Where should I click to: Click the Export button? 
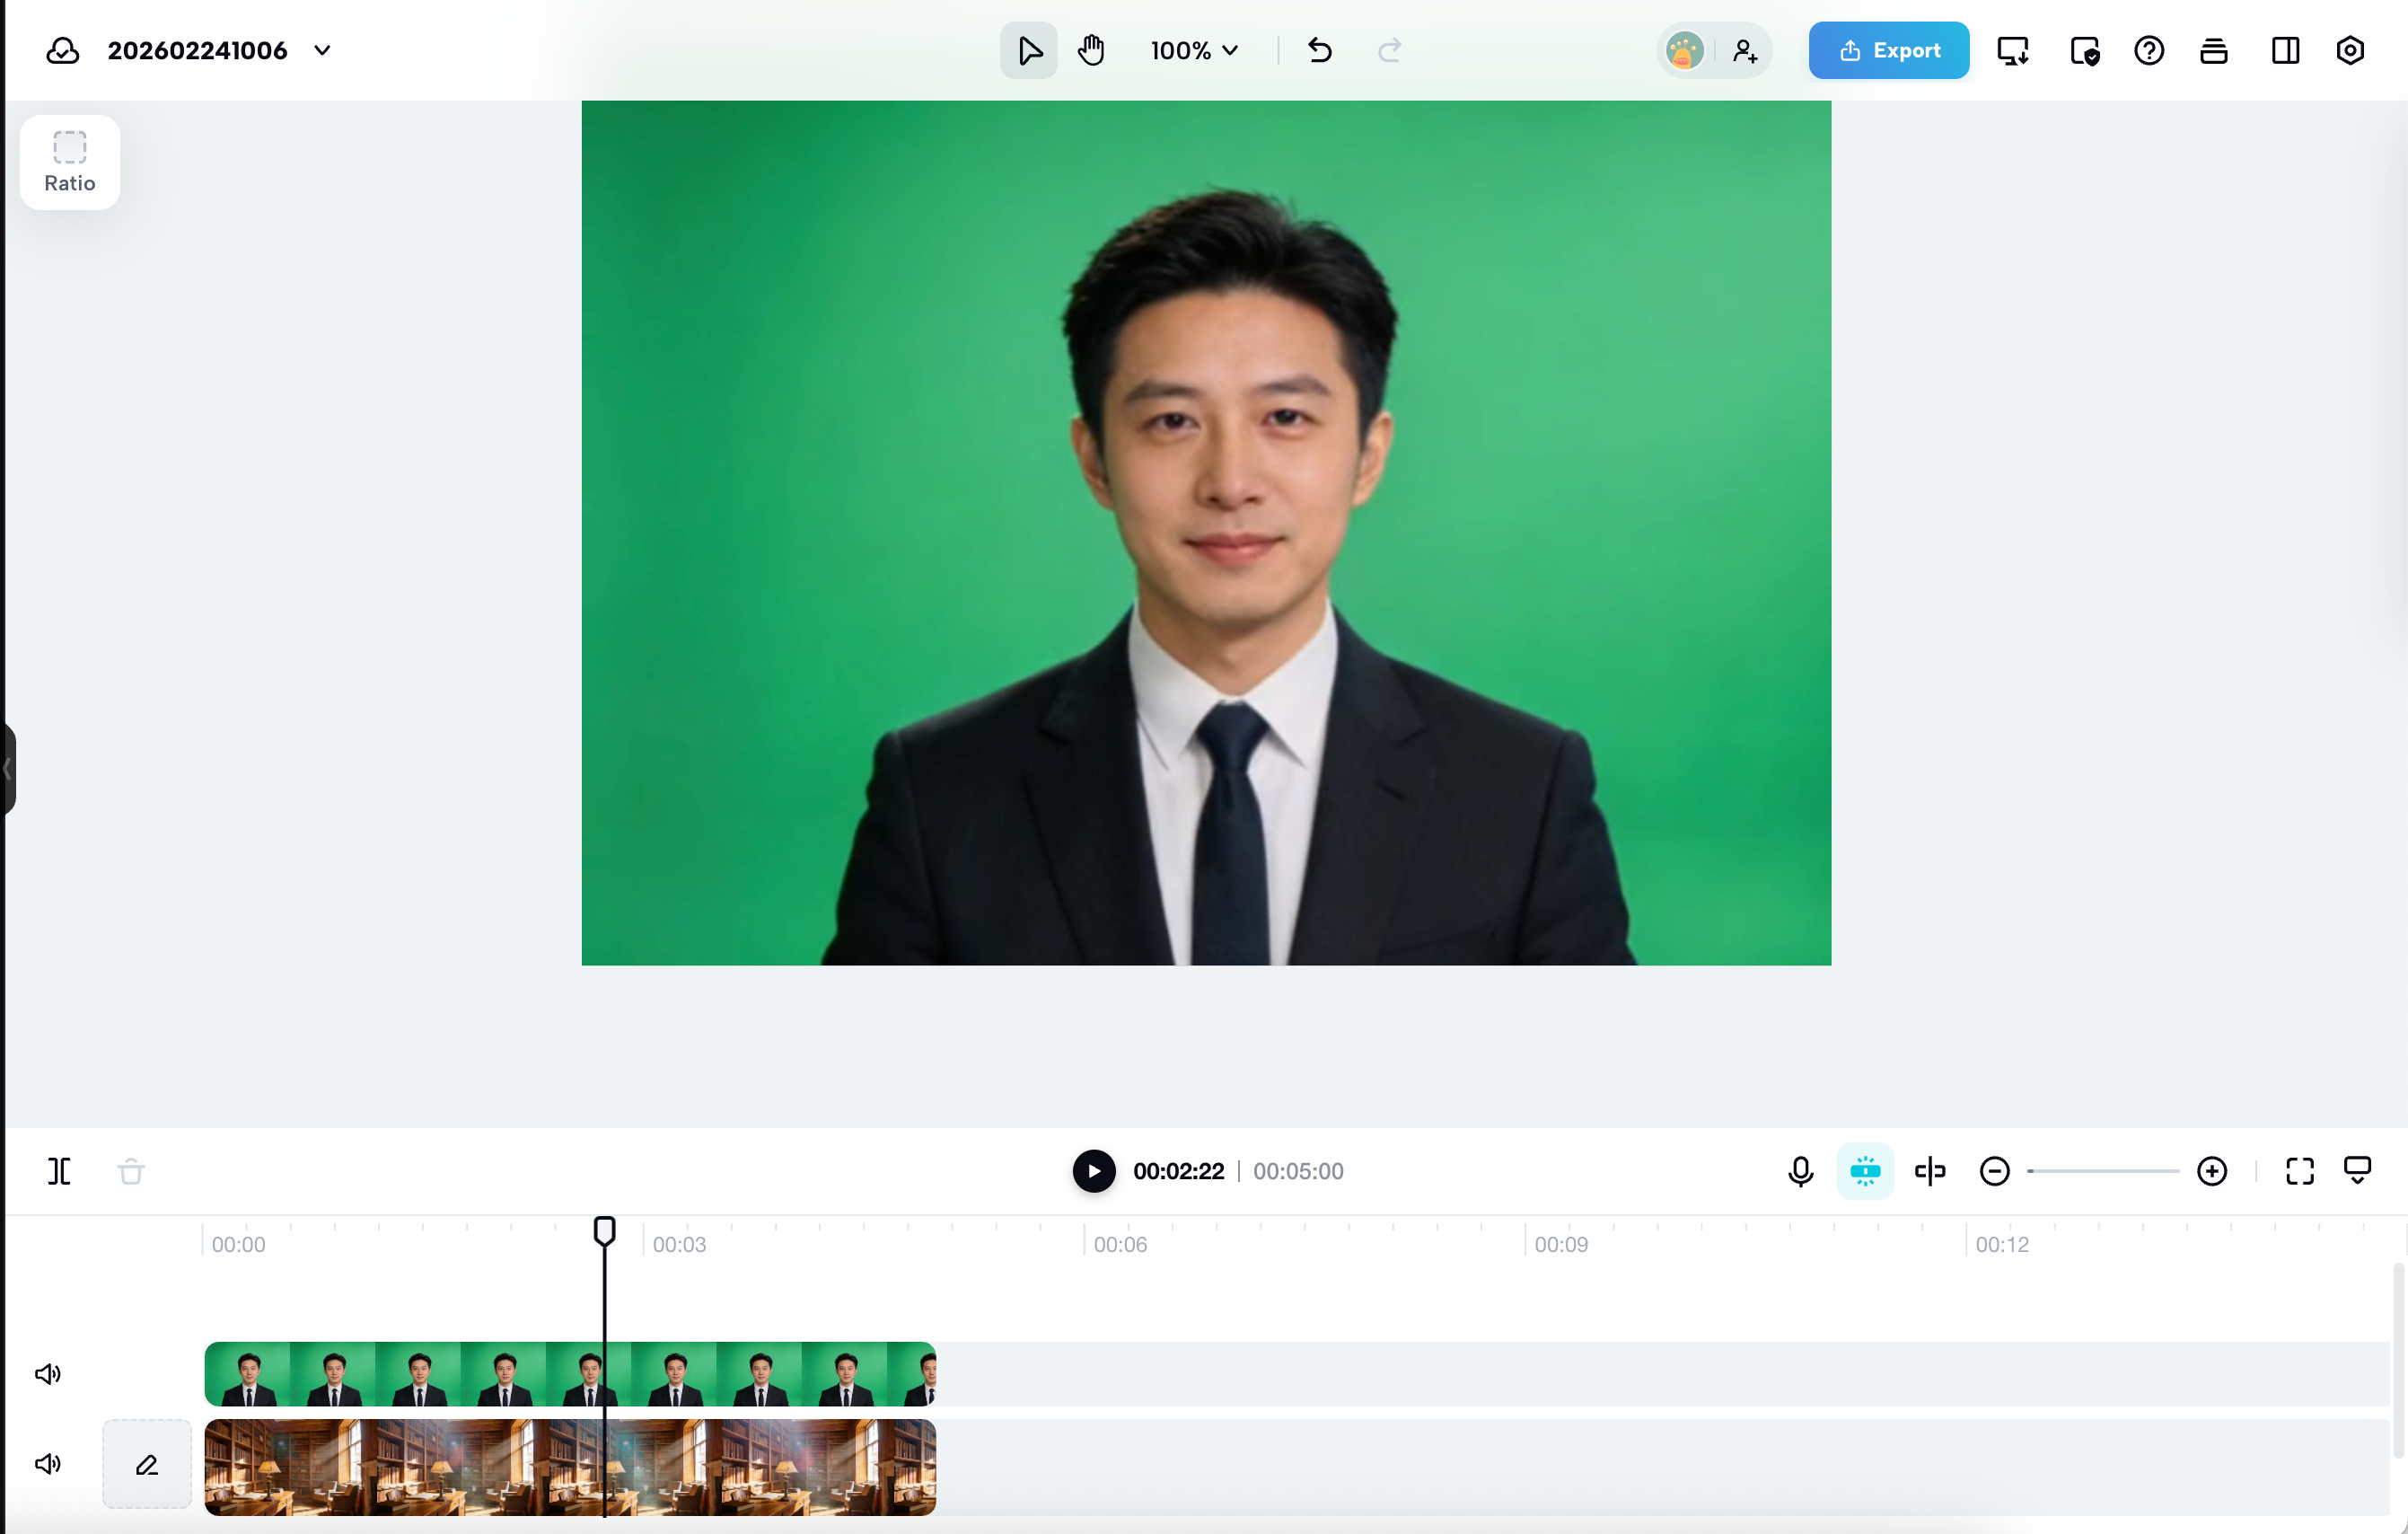(1888, 50)
